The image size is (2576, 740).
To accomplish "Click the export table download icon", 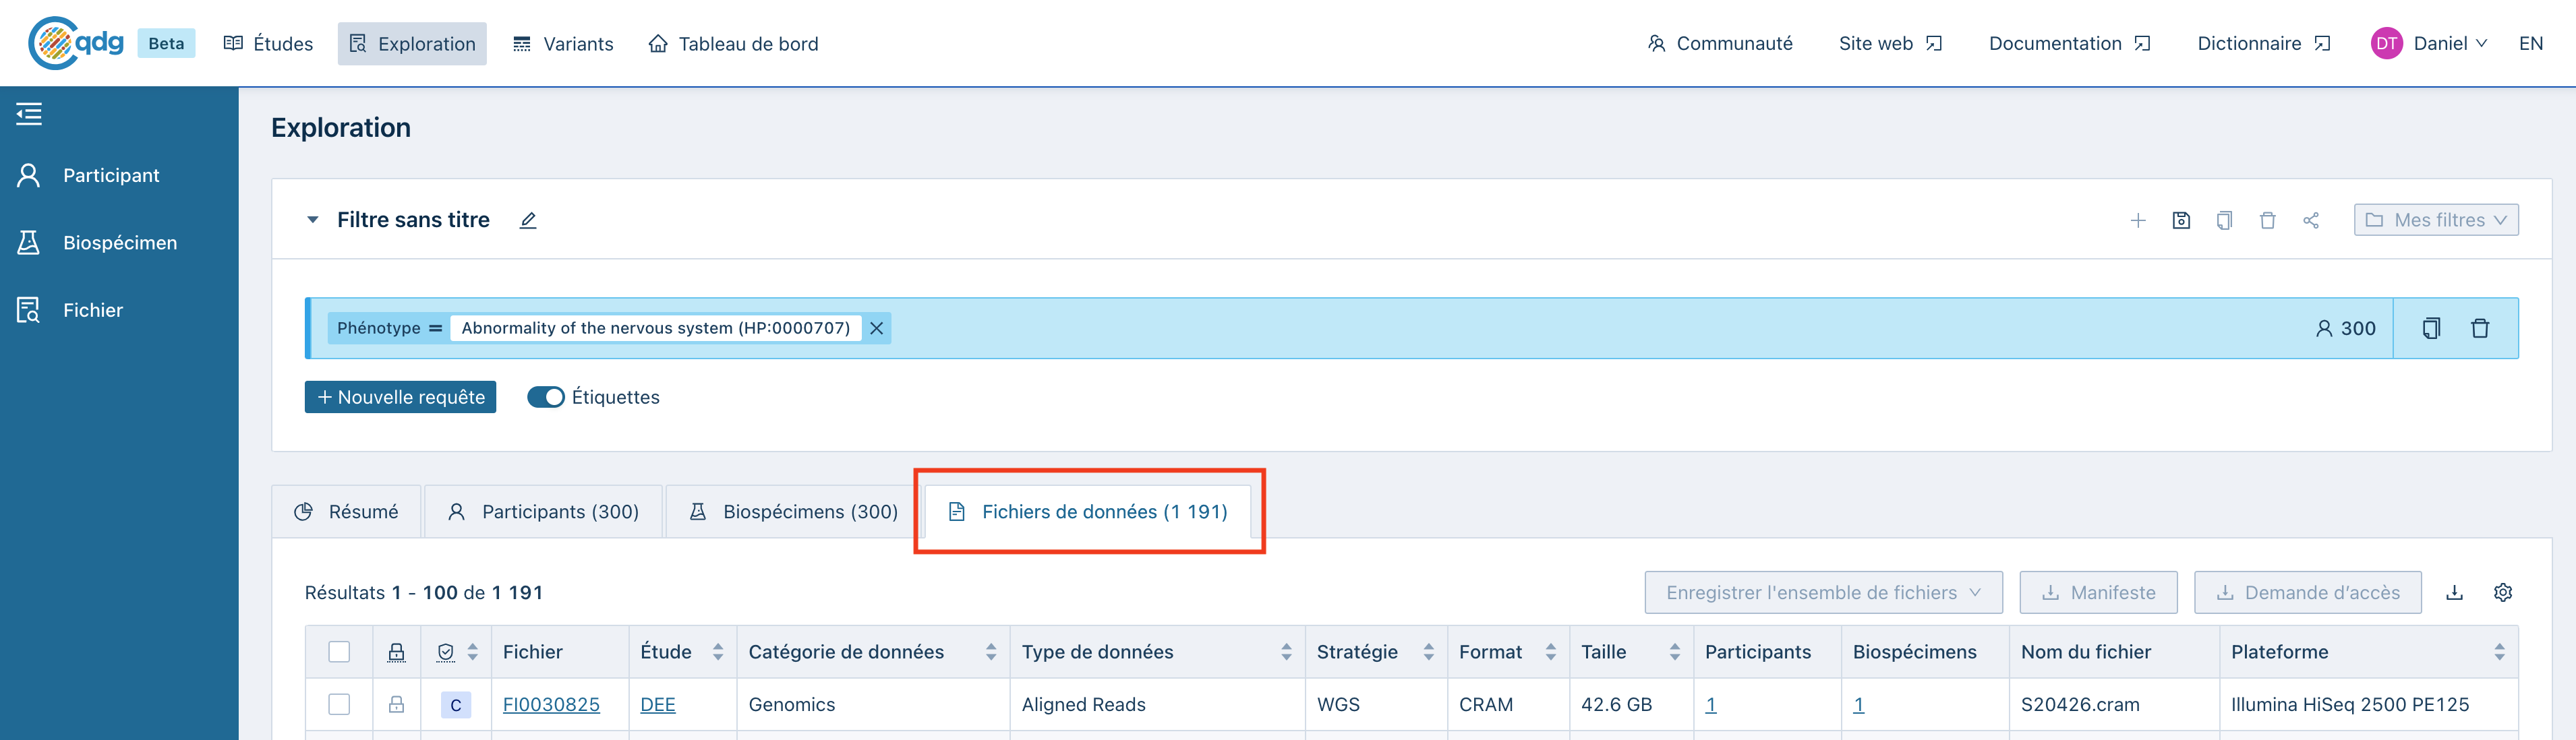I will click(x=2454, y=592).
